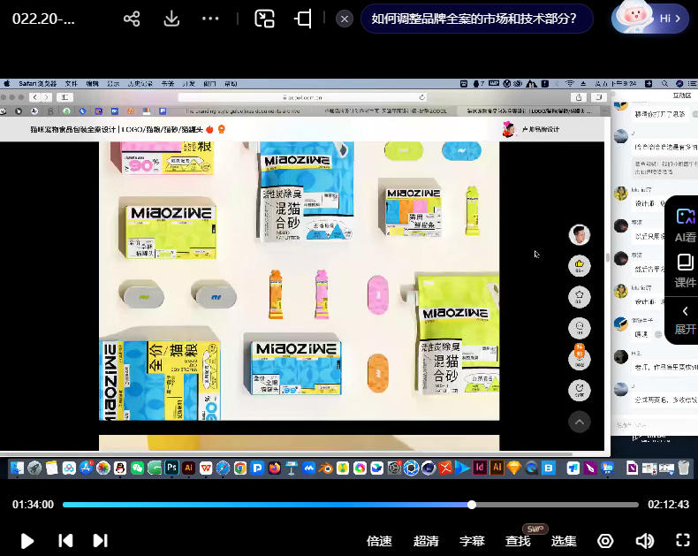This screenshot has height=556, width=698.
Task: Skip to next video
Action: point(100,540)
